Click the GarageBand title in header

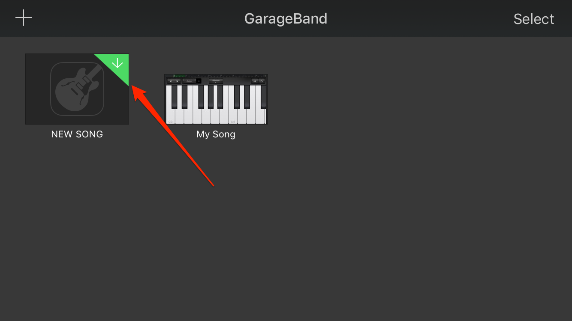(x=286, y=18)
